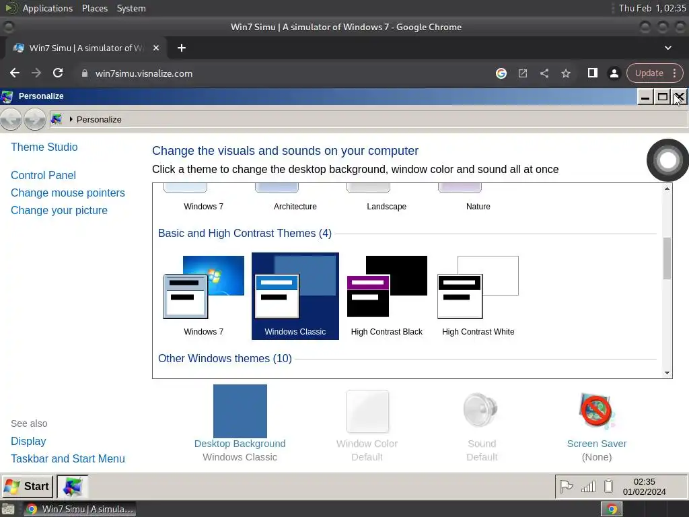Click the Google icon in the address bar

(501, 73)
